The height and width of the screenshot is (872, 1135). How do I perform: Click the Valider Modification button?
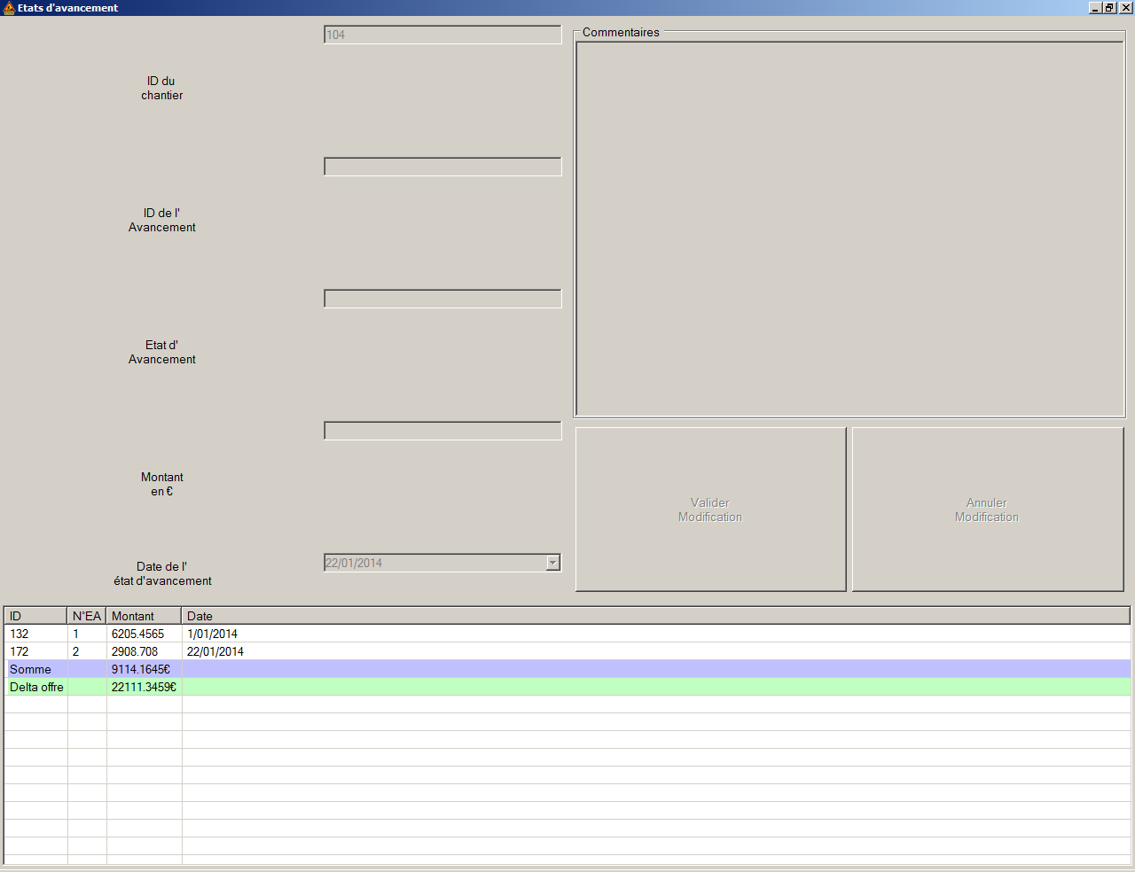710,510
